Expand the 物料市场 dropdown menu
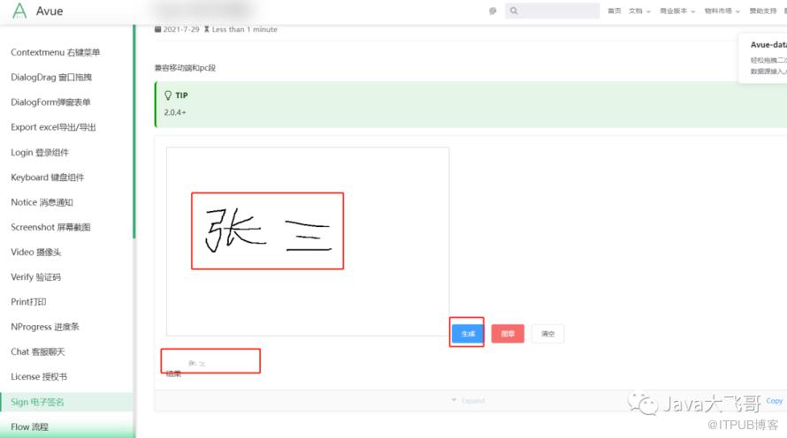Screen dimensions: 787x438 click(722, 11)
